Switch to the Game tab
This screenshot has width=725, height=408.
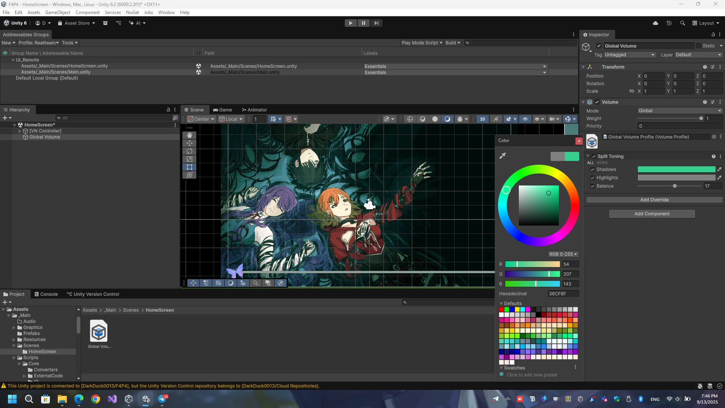(222, 110)
